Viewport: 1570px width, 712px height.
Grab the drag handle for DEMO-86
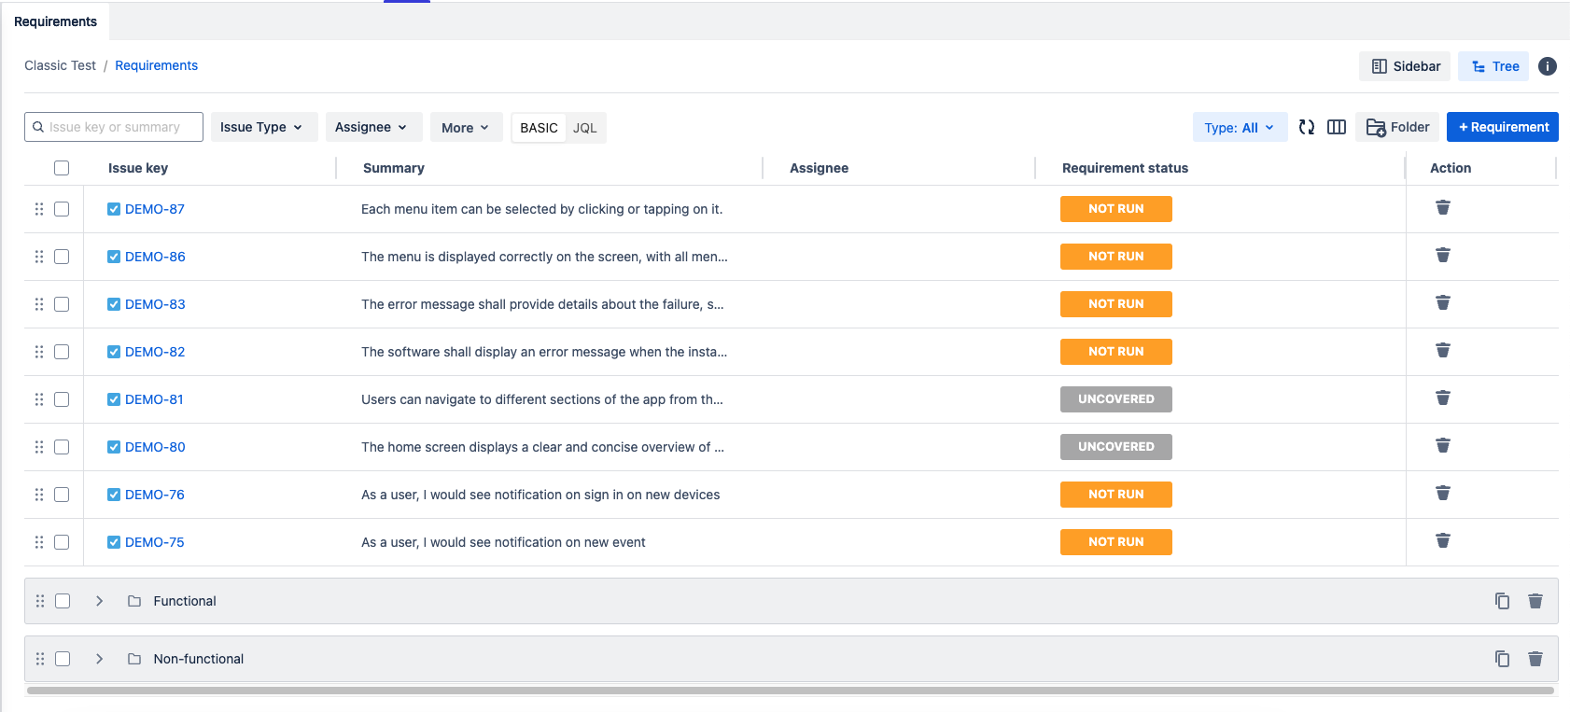tap(39, 257)
